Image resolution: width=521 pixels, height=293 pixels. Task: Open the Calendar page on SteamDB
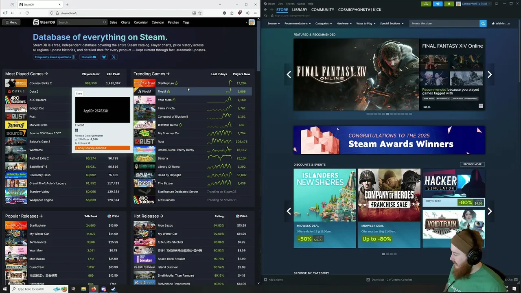[x=158, y=22]
